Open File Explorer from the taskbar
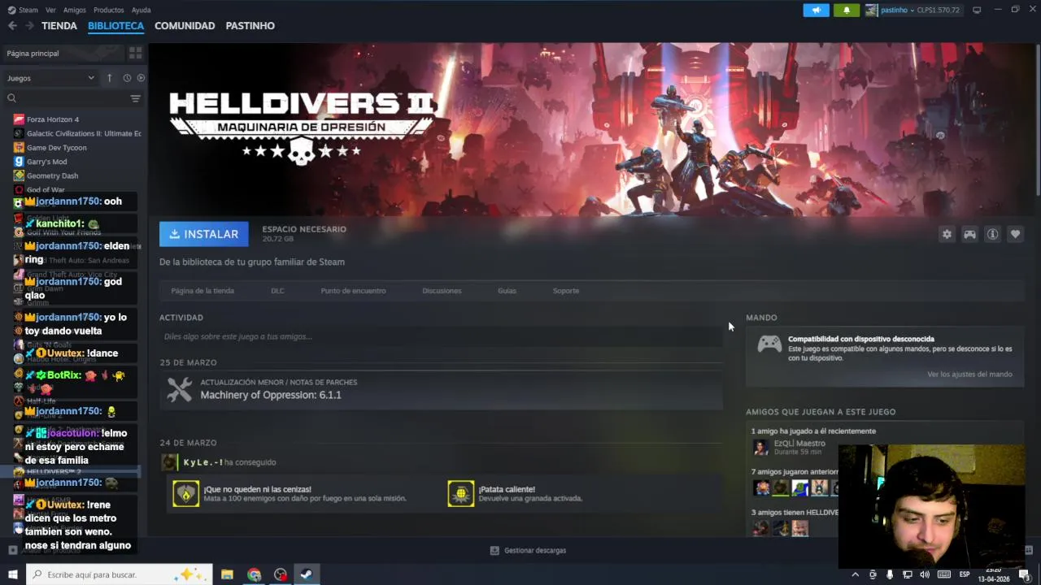This screenshot has height=585, width=1041. coord(227,574)
